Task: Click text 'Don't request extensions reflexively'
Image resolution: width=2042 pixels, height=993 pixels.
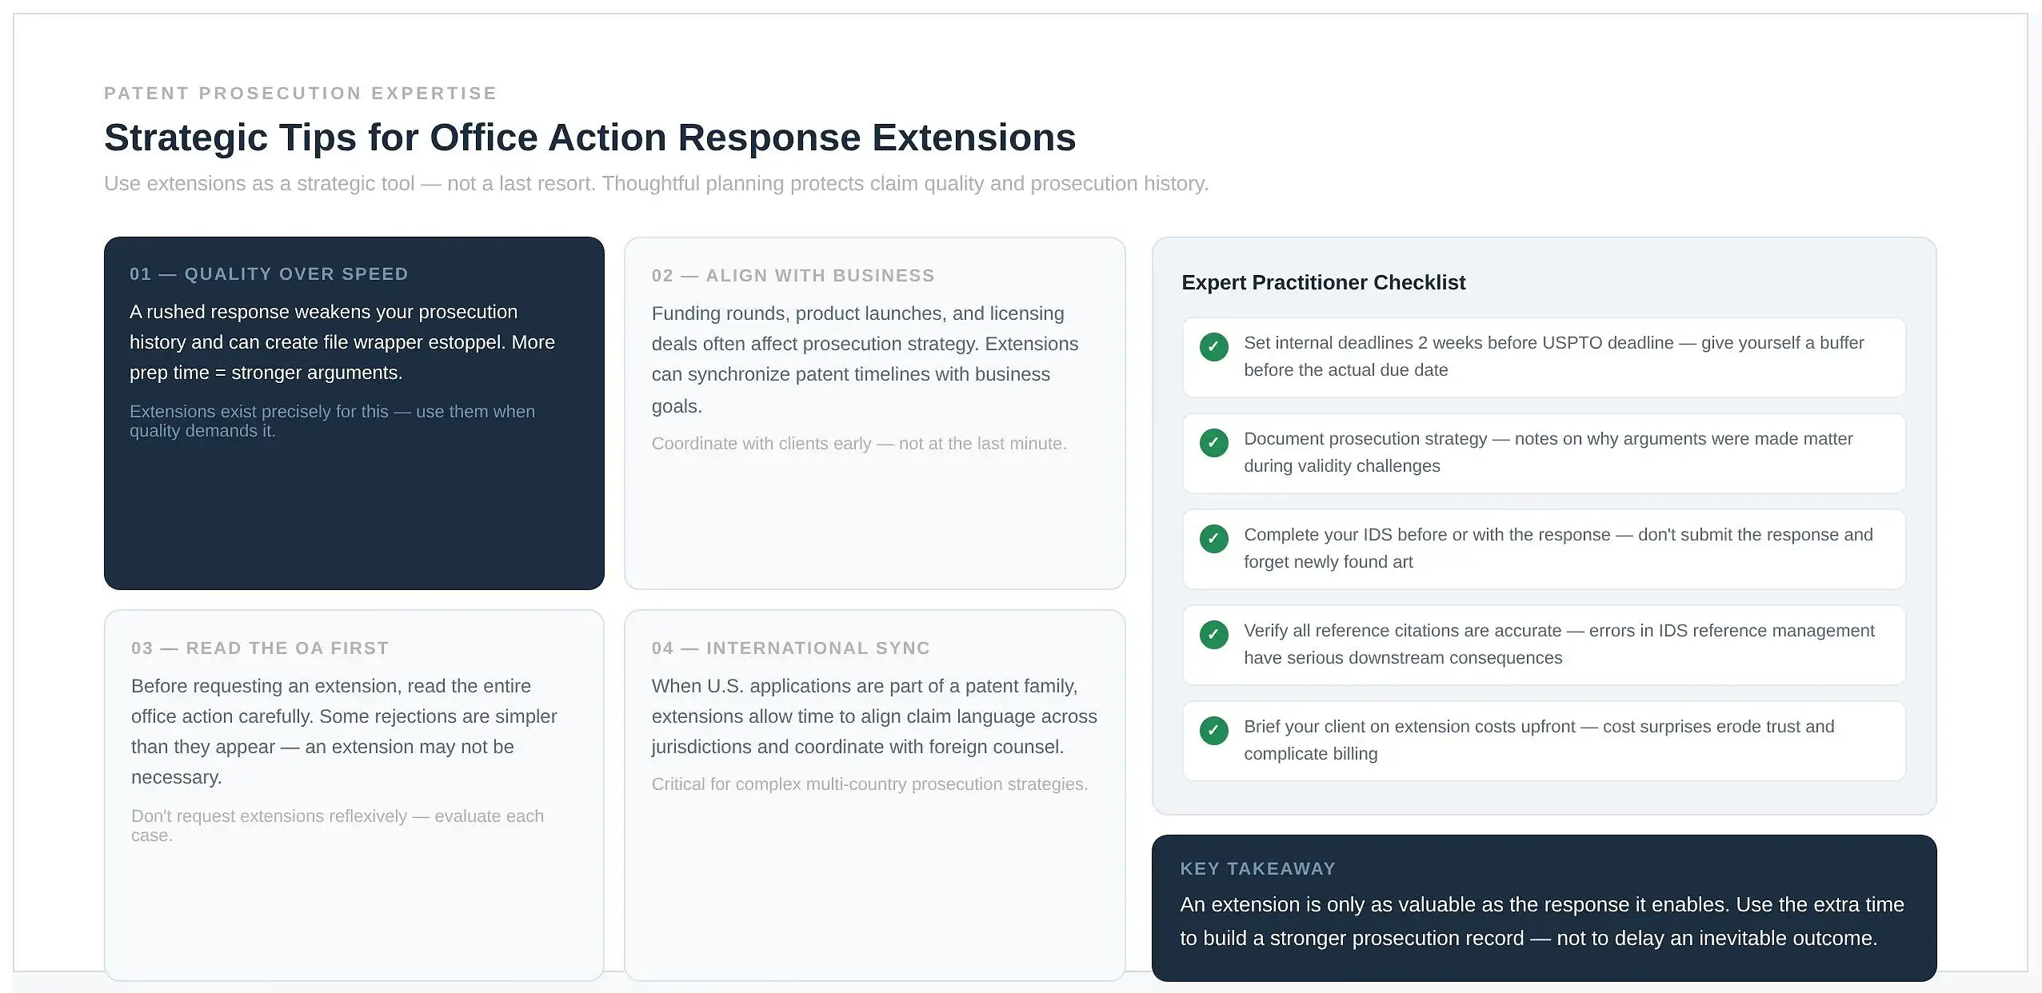Action: tap(269, 816)
